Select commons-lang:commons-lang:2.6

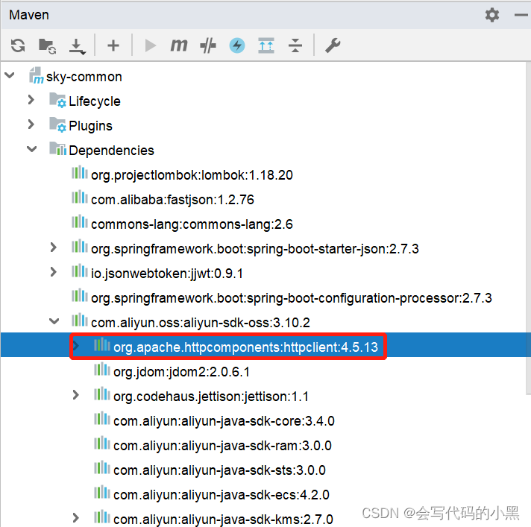tap(192, 224)
